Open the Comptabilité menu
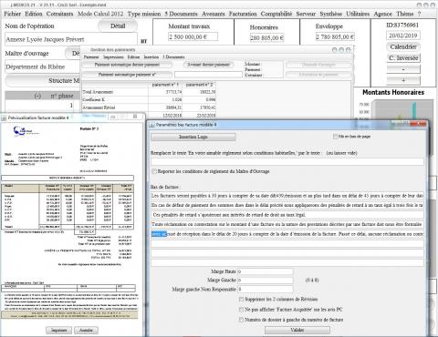The image size is (438, 337). click(276, 14)
